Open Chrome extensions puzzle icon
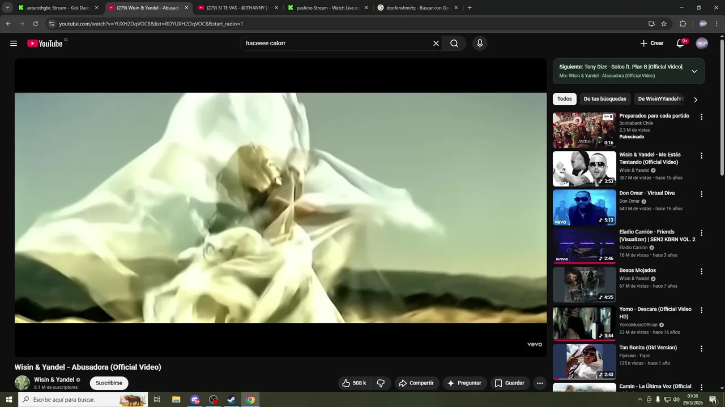 (x=683, y=24)
